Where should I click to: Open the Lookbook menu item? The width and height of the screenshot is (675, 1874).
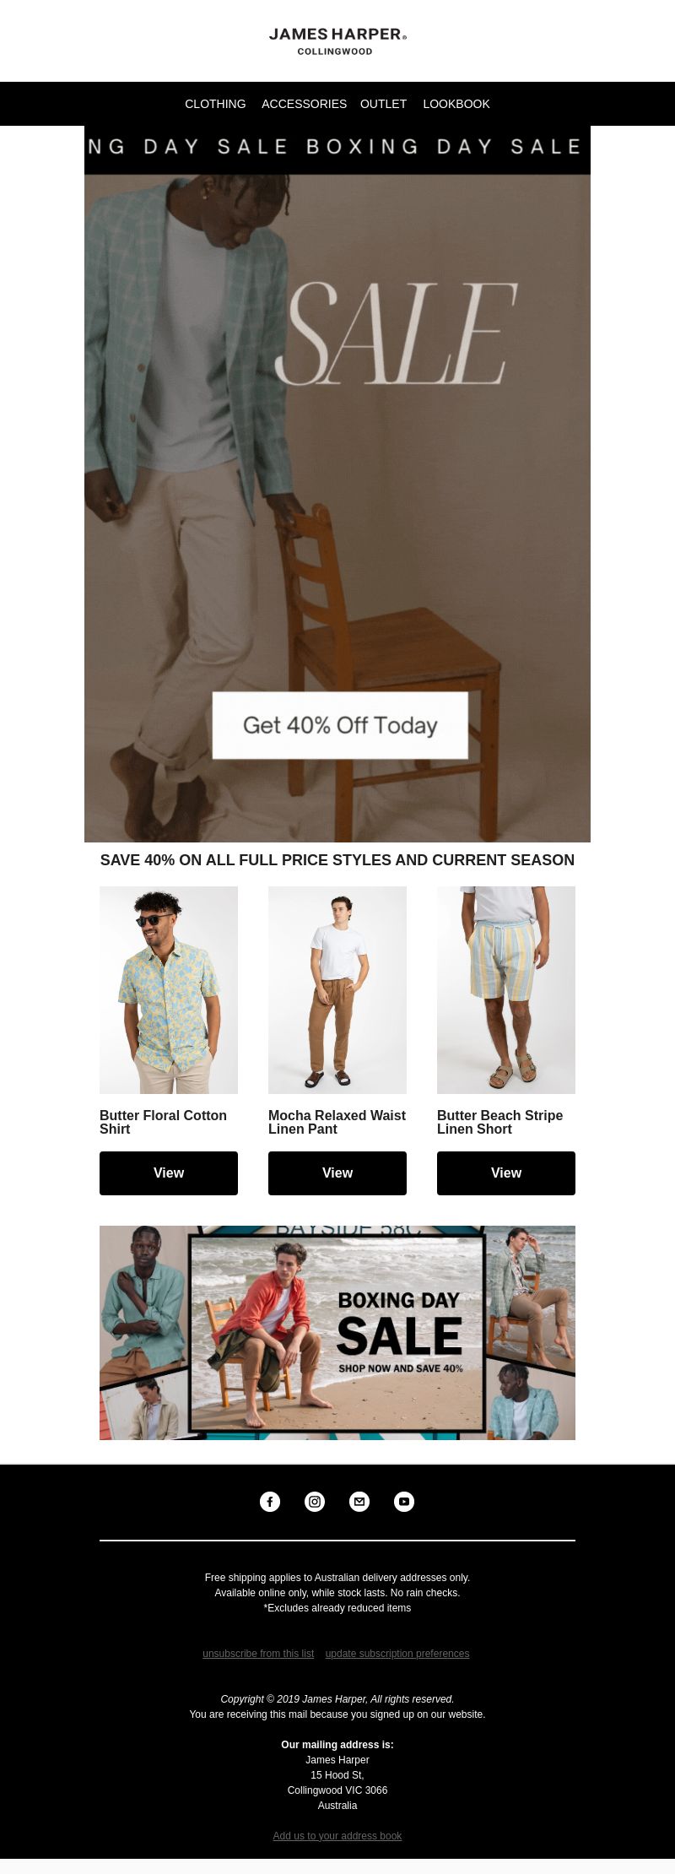click(x=456, y=104)
